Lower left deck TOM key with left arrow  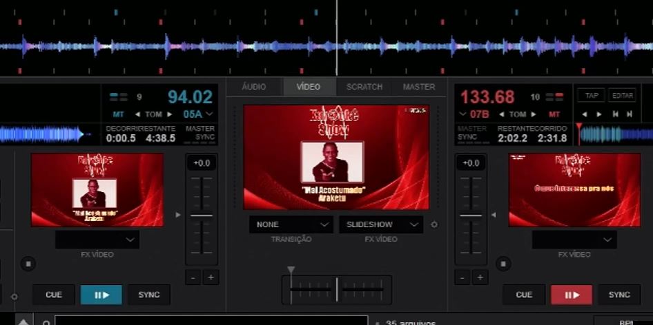pyautogui.click(x=137, y=114)
